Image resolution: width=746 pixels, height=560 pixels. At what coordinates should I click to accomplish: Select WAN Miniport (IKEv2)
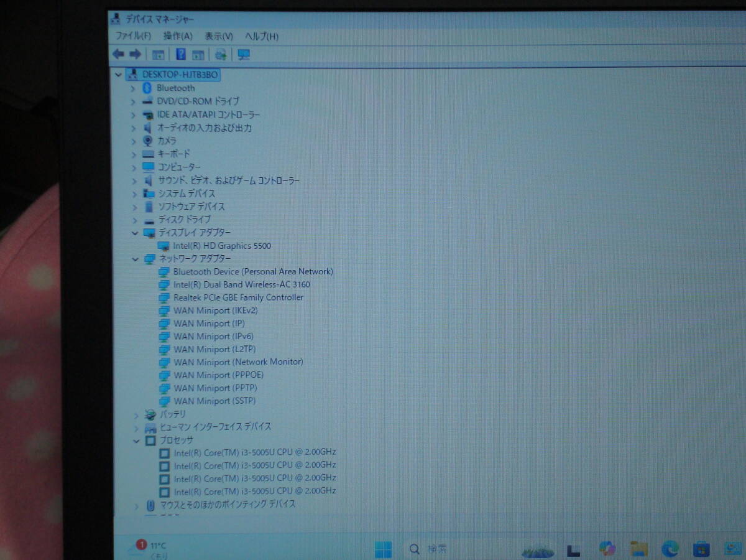(x=216, y=310)
